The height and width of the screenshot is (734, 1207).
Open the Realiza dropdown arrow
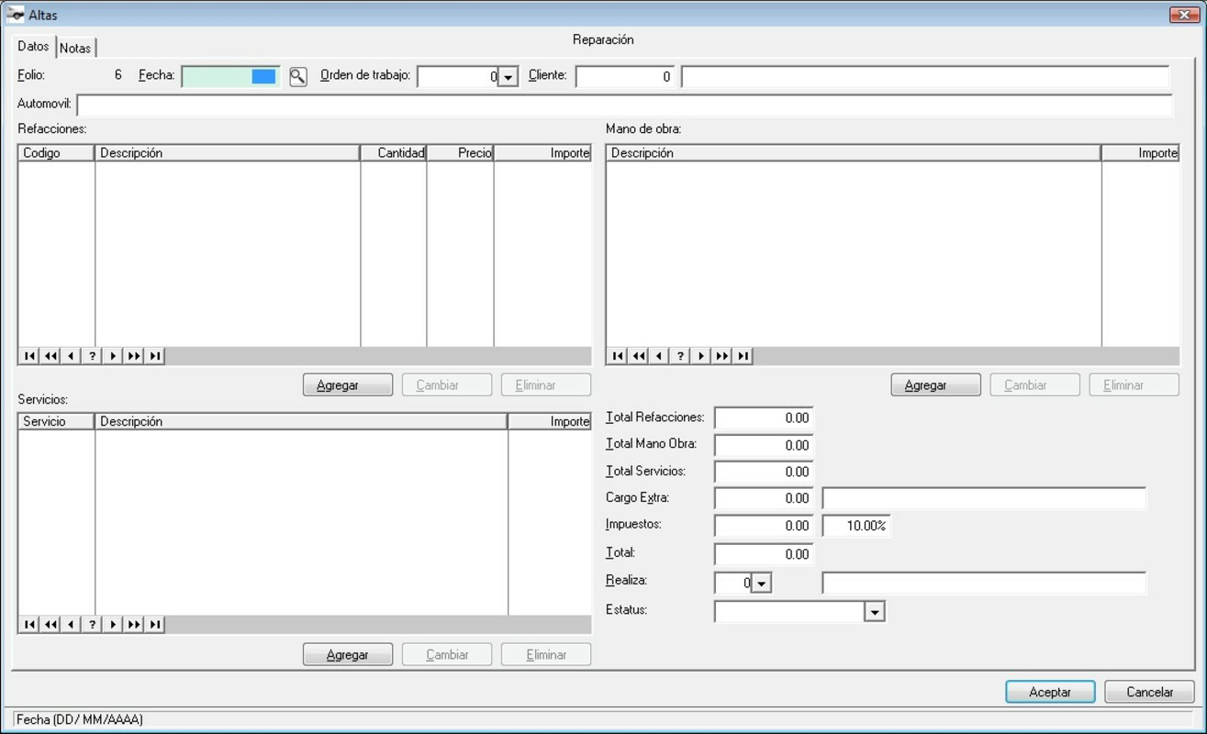tap(762, 583)
